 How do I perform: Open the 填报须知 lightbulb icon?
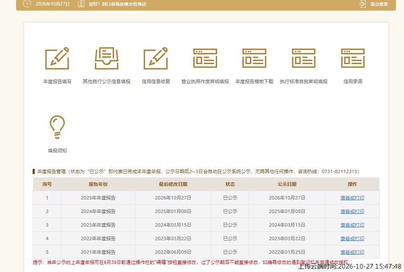[x=57, y=127]
